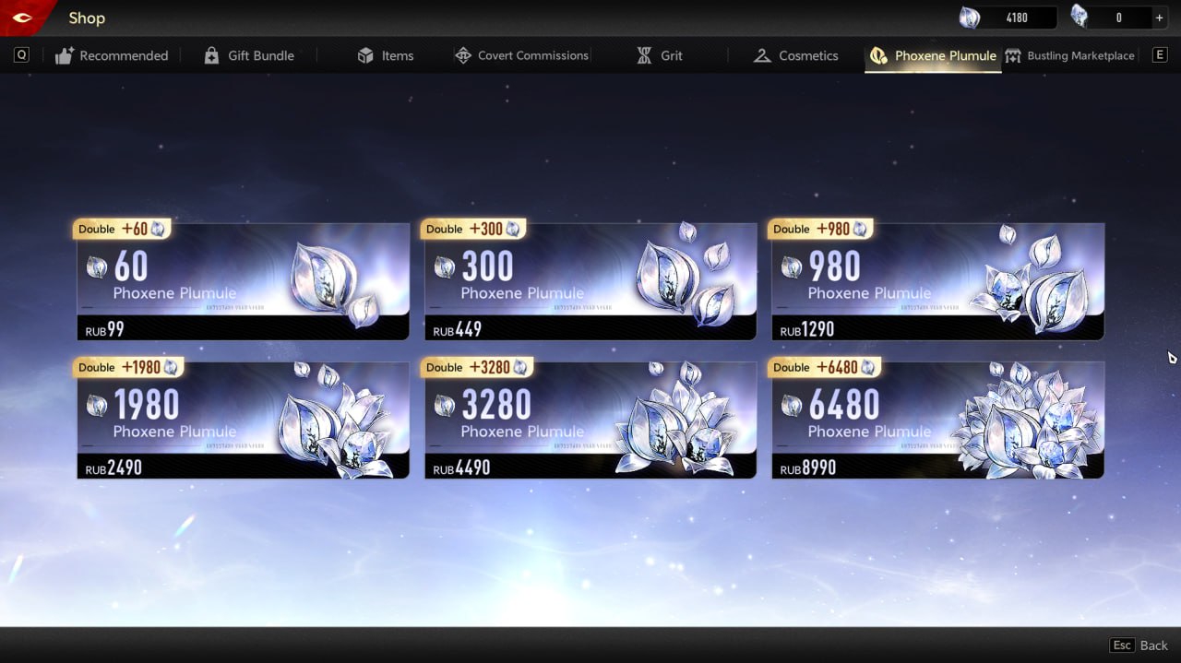Switch to the Phoxene Plumule tab

click(933, 55)
